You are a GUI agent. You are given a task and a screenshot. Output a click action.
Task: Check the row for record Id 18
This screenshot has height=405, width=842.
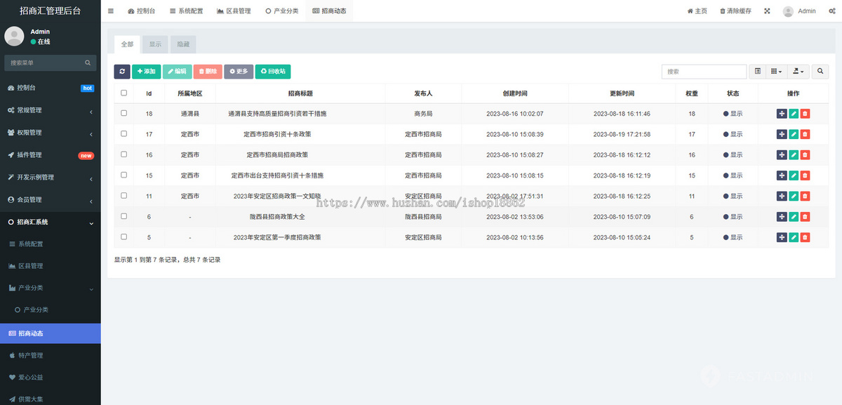click(123, 114)
